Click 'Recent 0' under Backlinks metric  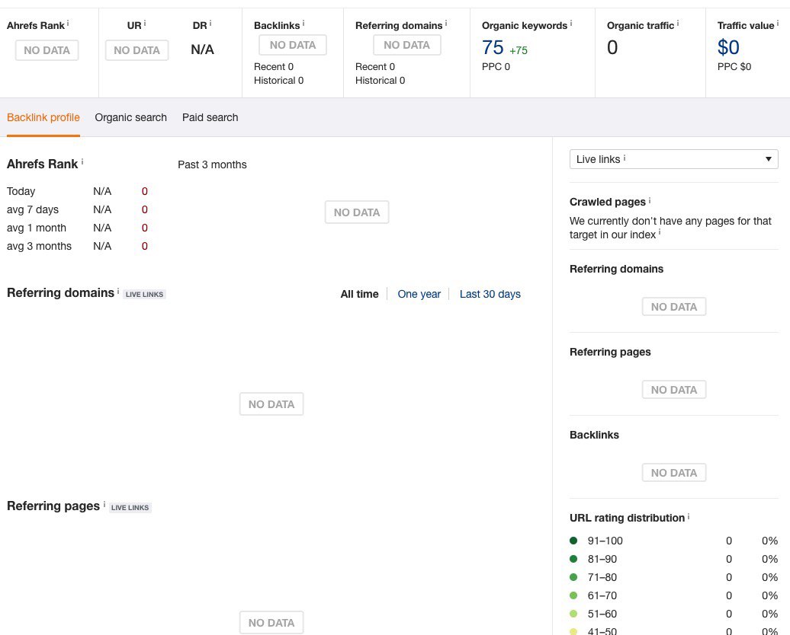point(274,66)
